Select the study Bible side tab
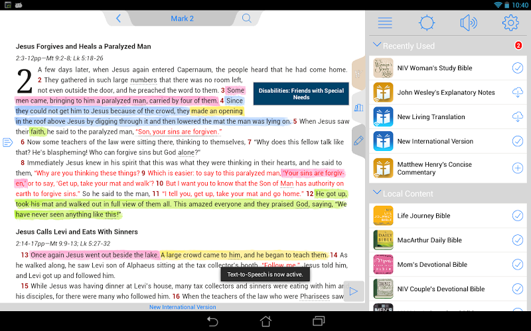The height and width of the screenshot is (331, 531). (358, 73)
